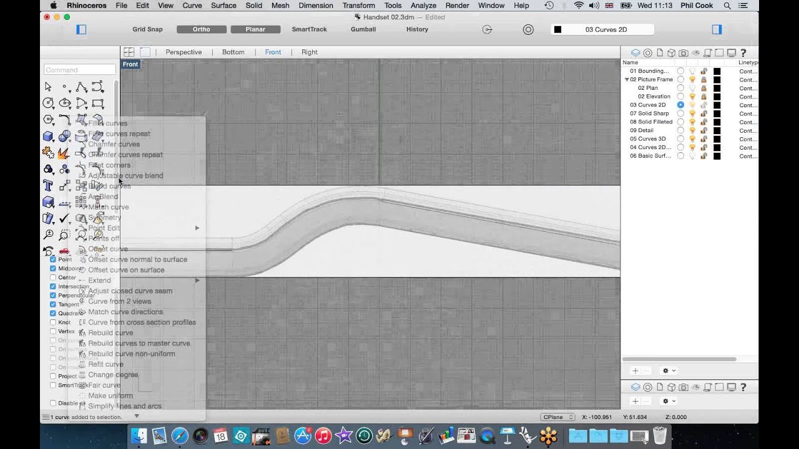Change color swatch of 08 Solid Filleted layer
This screenshot has height=449, width=799.
(x=717, y=122)
